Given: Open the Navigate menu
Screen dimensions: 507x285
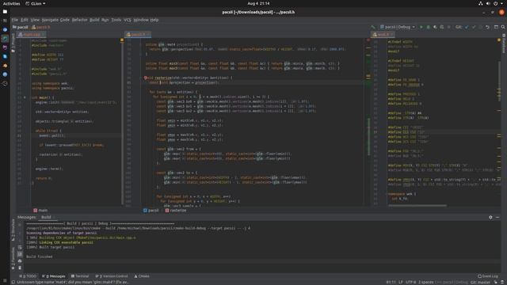Looking at the screenshot, I should [49, 20].
